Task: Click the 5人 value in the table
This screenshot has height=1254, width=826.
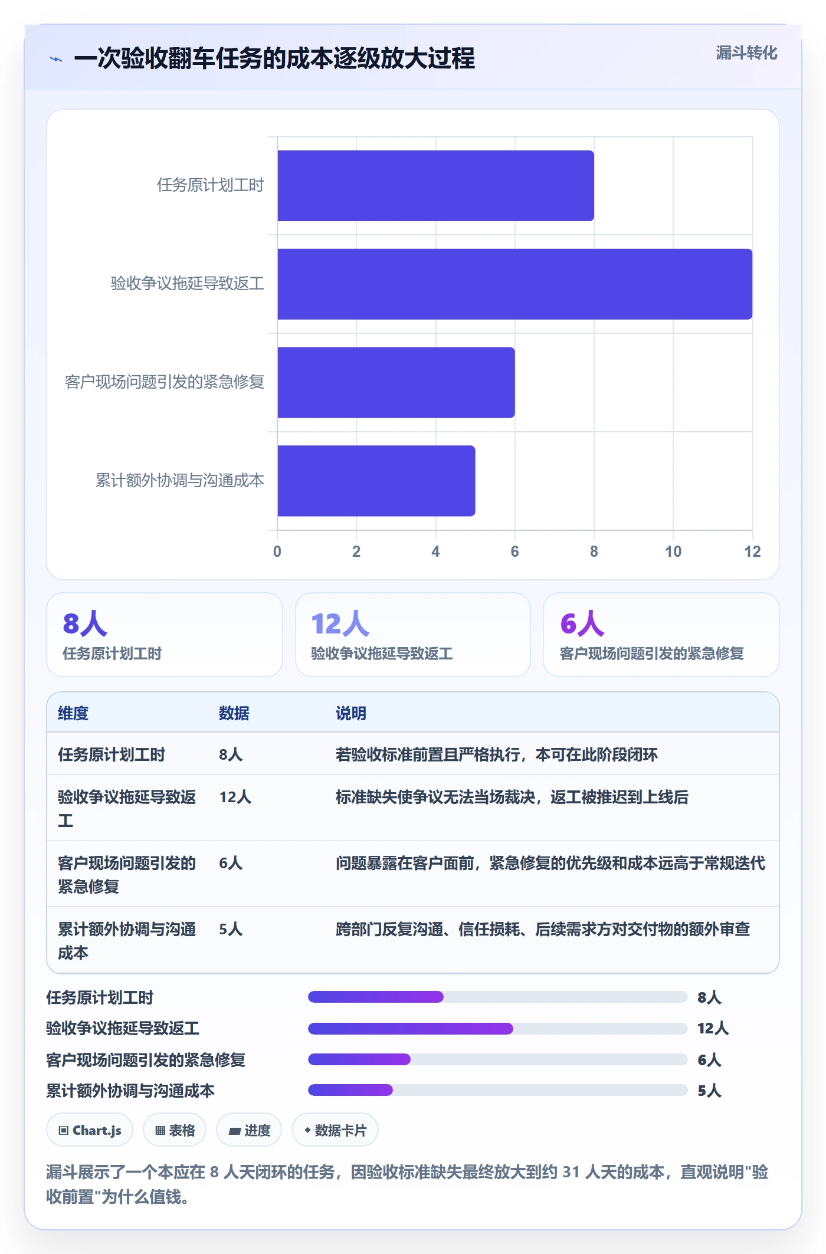Action: 231,929
